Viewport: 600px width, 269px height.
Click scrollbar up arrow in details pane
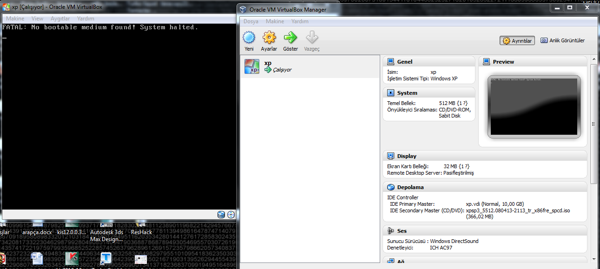(594, 59)
